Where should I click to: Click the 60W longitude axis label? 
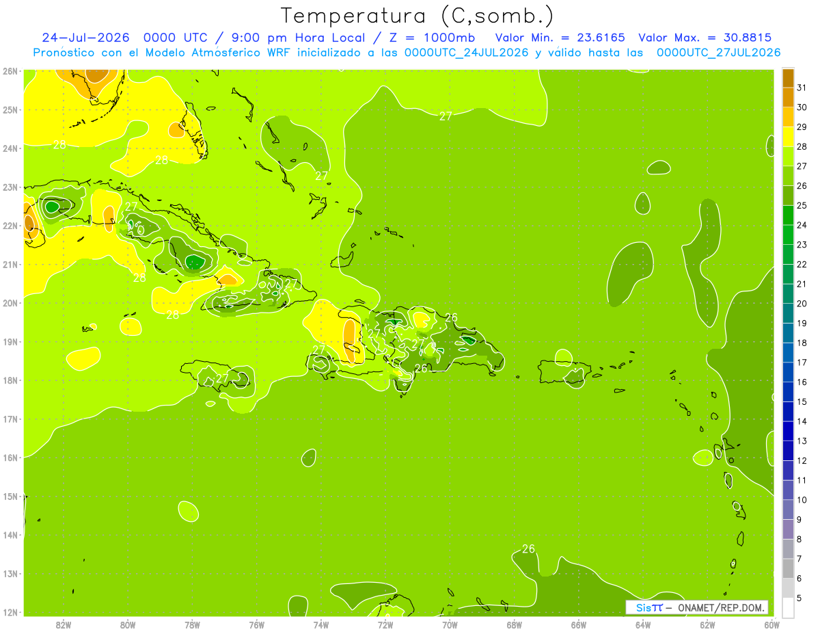coord(772,624)
